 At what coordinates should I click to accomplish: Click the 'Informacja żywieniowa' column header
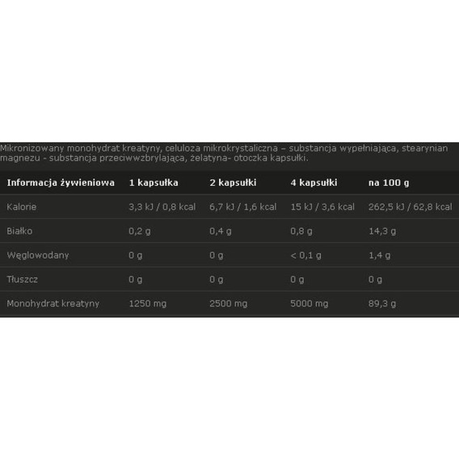pyautogui.click(x=61, y=183)
